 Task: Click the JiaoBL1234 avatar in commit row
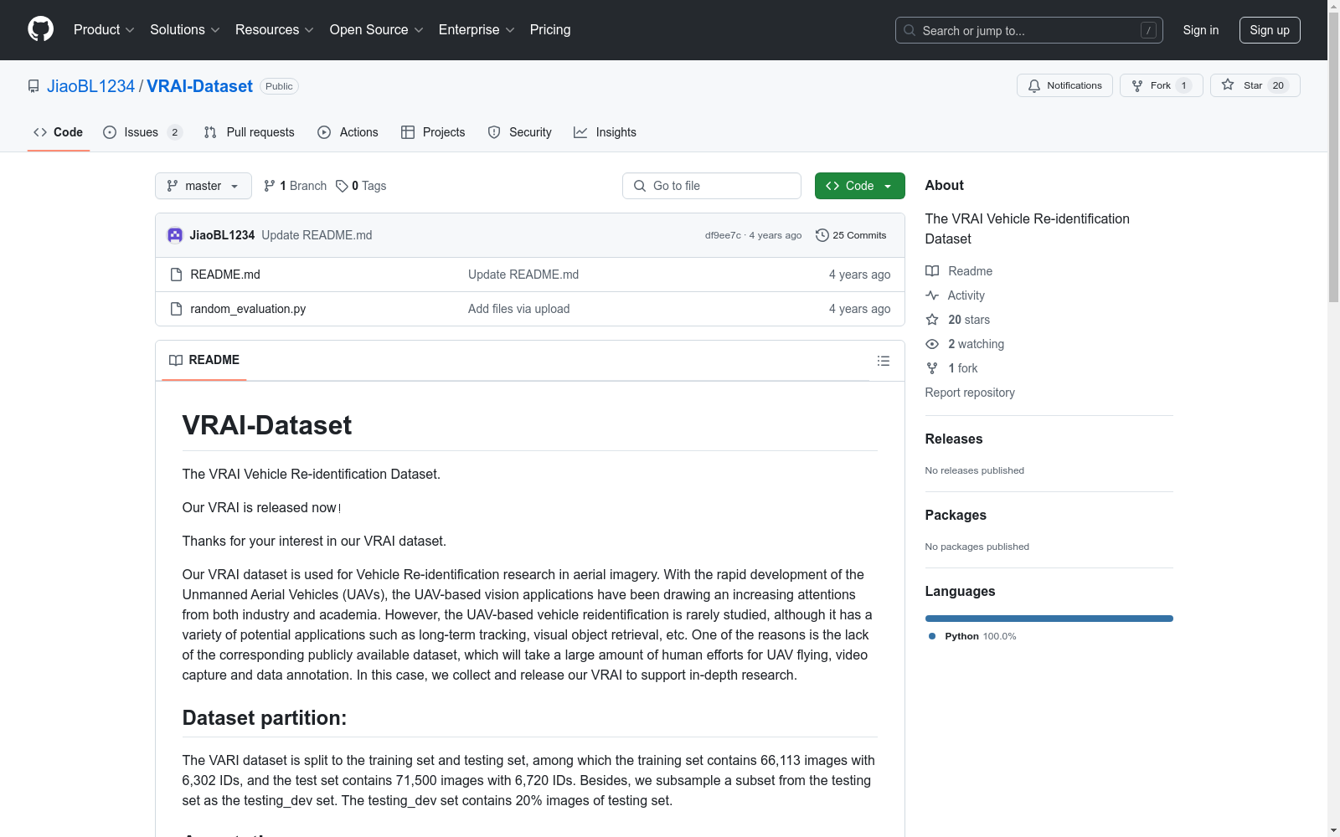(x=175, y=235)
